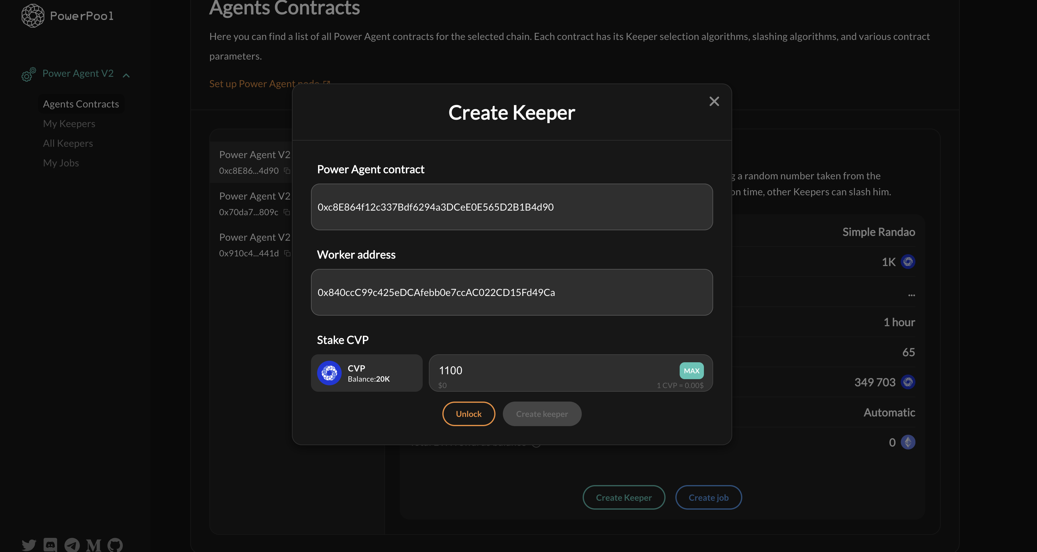Click the CVP token icon in Stake CVP

click(x=330, y=373)
